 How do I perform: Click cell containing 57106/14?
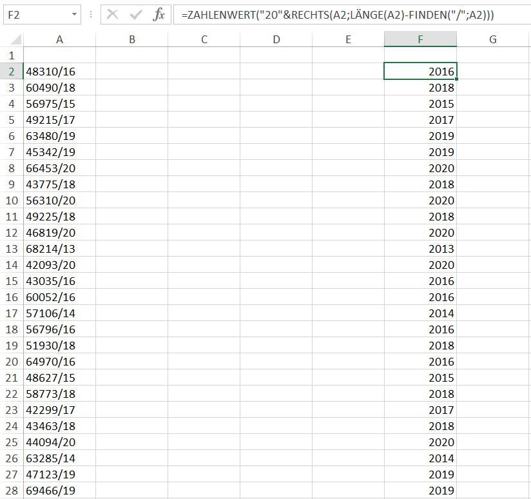[59, 313]
